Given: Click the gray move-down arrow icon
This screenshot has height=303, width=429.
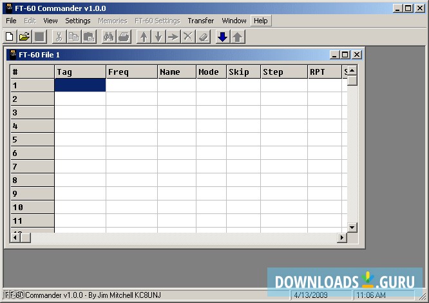Looking at the screenshot, I should [x=158, y=37].
